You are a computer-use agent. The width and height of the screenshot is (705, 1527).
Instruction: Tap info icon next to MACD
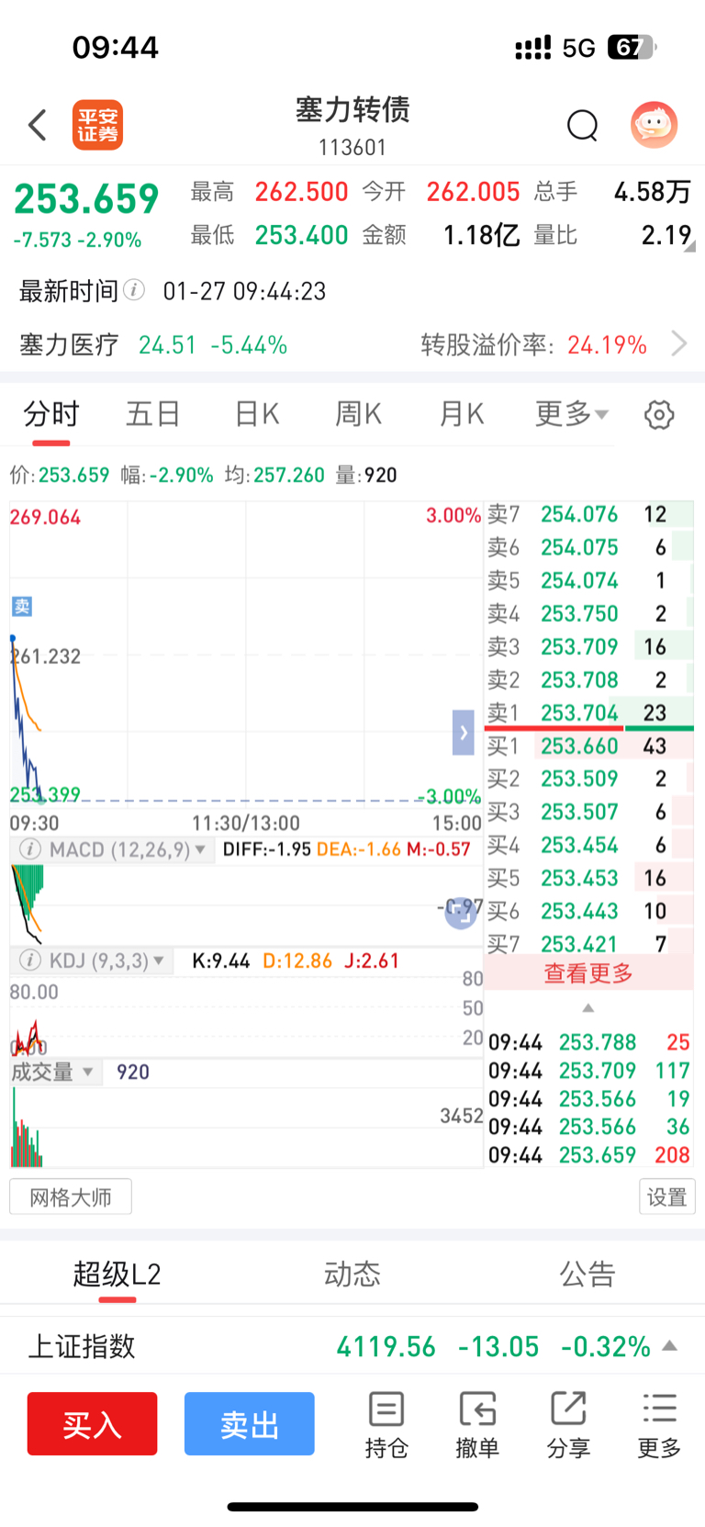click(x=29, y=849)
